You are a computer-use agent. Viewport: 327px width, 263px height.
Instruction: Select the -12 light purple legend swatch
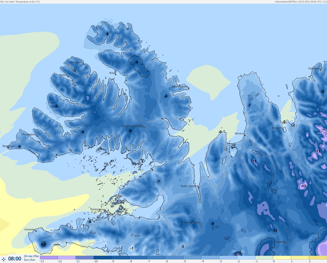(x=67, y=258)
